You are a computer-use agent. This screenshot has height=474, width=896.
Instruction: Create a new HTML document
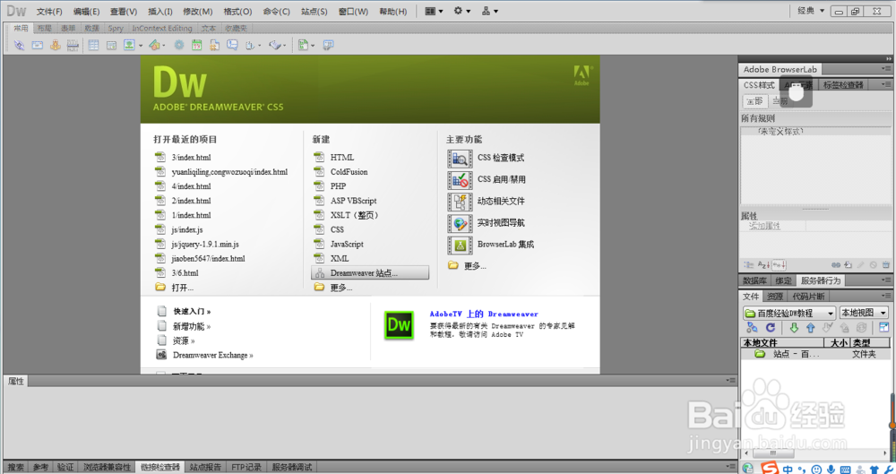point(341,157)
